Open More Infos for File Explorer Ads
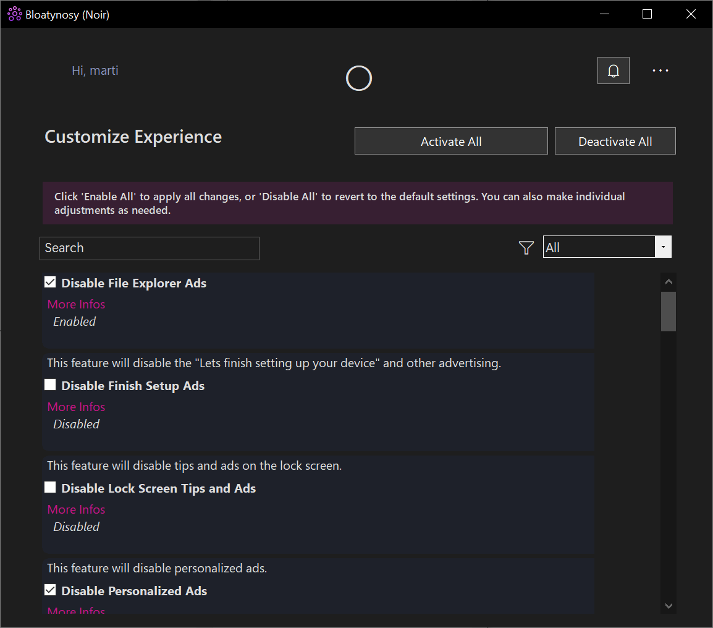Screen dimensions: 713x628 pyautogui.click(x=76, y=304)
